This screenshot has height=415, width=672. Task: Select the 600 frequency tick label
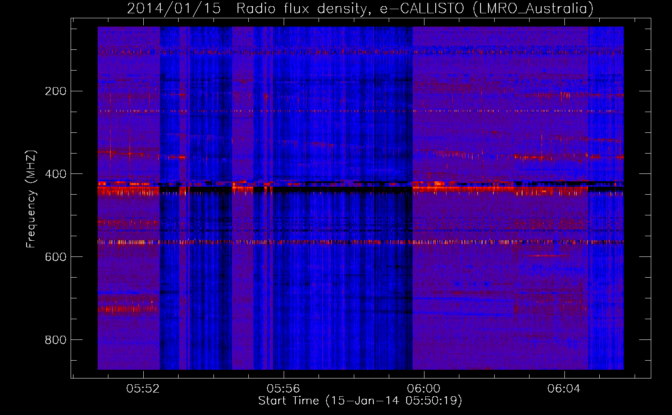[56, 257]
